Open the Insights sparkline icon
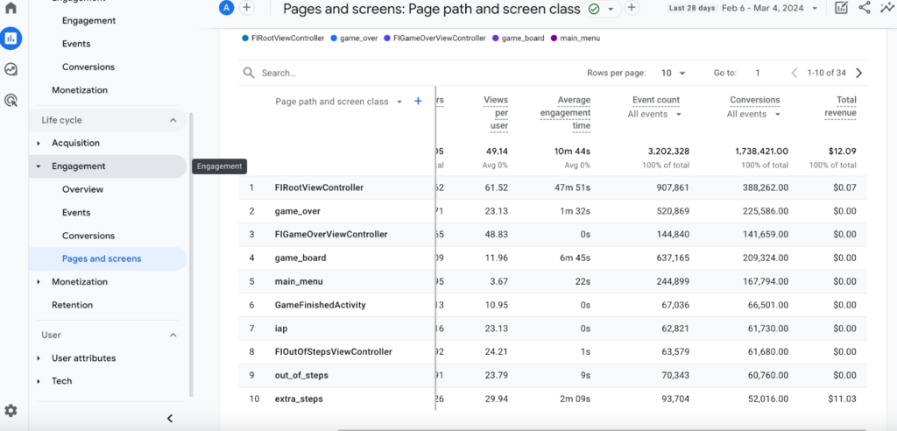897x431 pixels. 888,8
